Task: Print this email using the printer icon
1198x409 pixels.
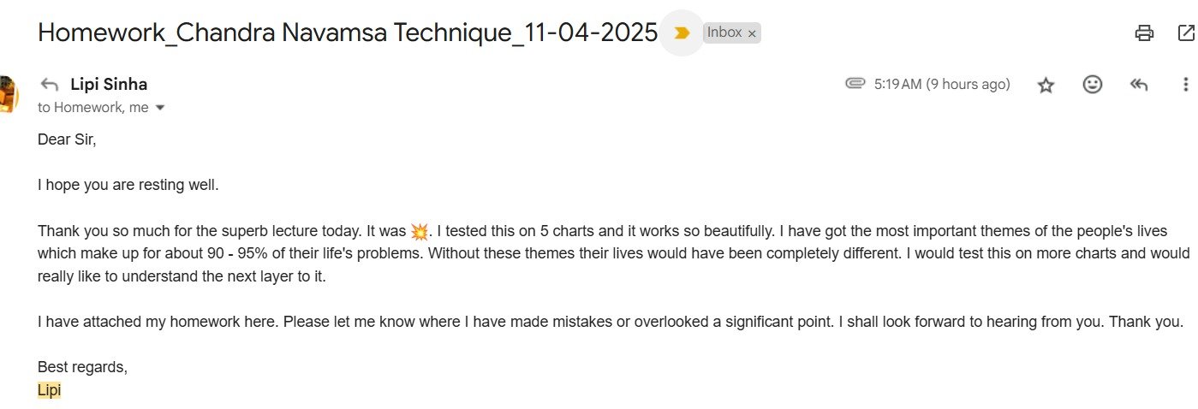Action: click(x=1144, y=33)
